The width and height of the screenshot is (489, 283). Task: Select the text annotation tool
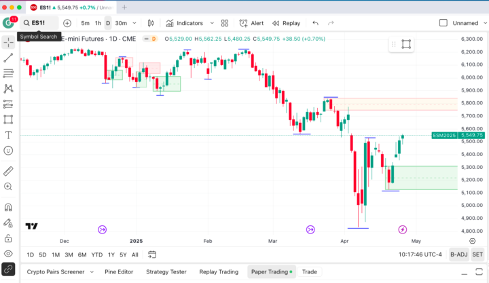click(x=8, y=135)
